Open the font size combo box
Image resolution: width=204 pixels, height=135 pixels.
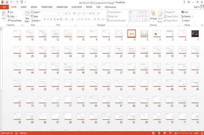coord(62,14)
